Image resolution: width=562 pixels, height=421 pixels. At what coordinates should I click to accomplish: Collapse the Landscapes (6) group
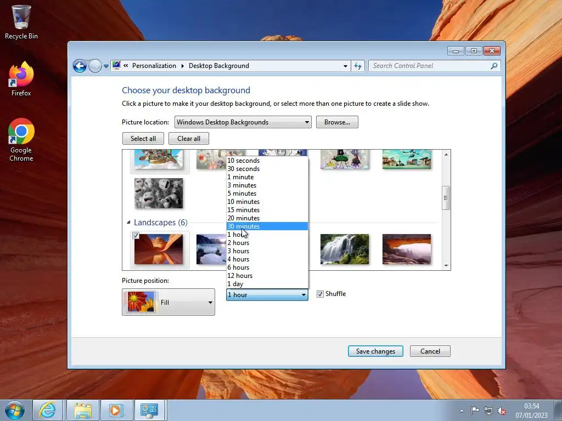click(x=128, y=223)
